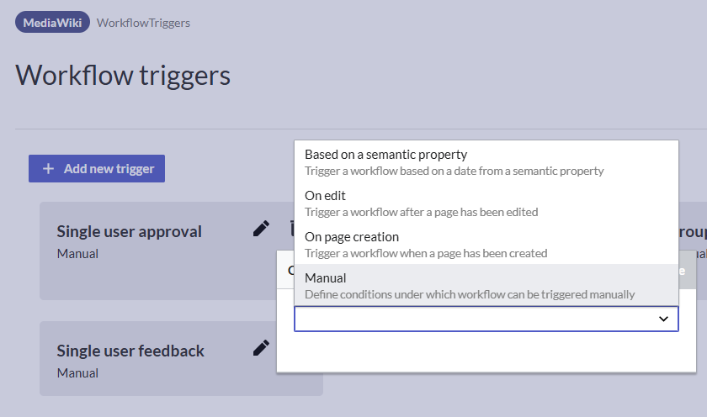Screen dimensions: 707x417
Task: Click the plus icon on Add new trigger
Action: click(x=49, y=169)
